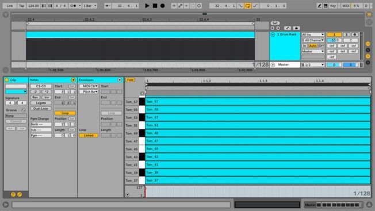
Task: Toggle the Linked envelope button
Action: point(89,136)
